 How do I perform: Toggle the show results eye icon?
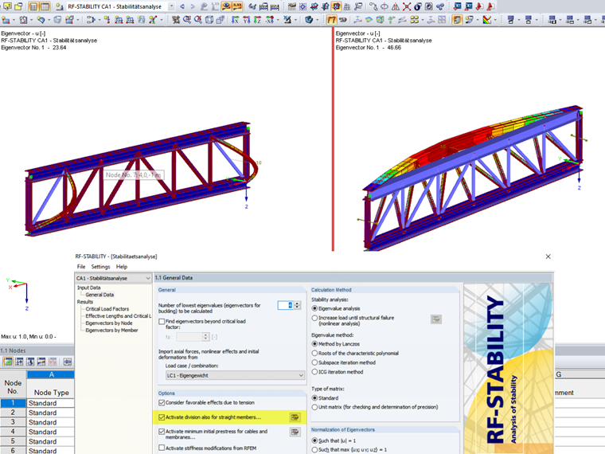(x=226, y=6)
